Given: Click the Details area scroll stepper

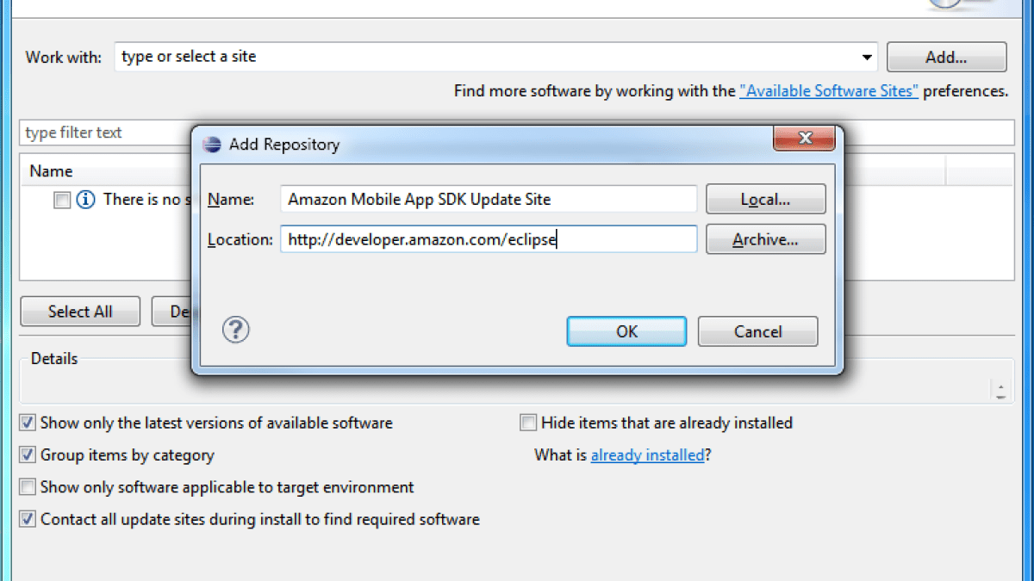Looking at the screenshot, I should pos(1000,391).
